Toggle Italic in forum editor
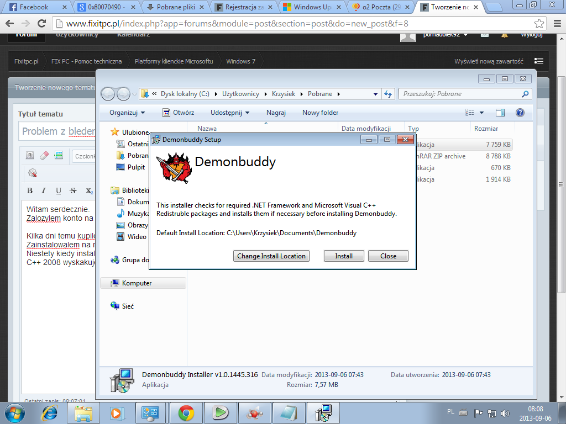The height and width of the screenshot is (424, 566). pos(44,190)
